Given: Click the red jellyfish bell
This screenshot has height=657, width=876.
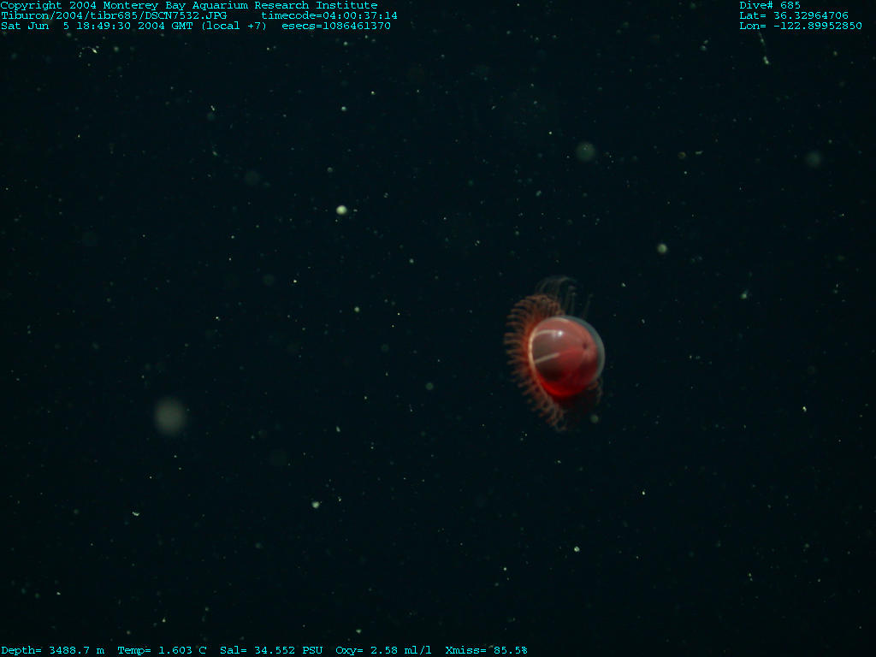Looking at the screenshot, I should tap(566, 357).
